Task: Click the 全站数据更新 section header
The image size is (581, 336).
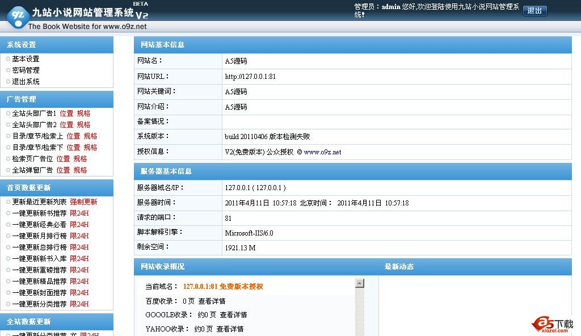Action: tap(57, 322)
